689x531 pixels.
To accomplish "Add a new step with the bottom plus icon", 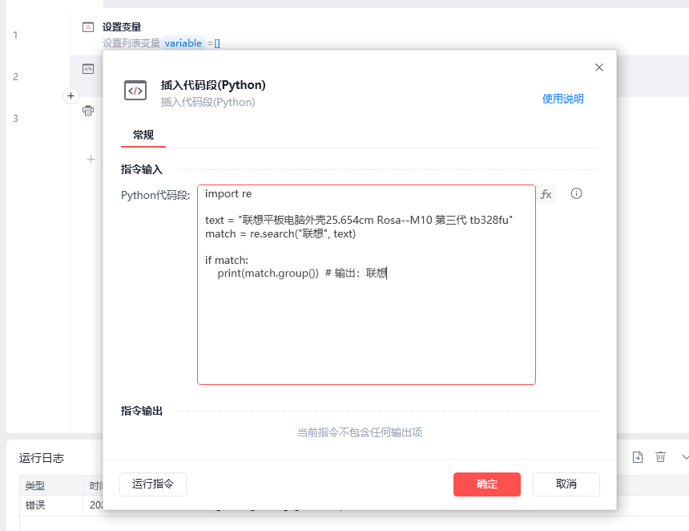I will 91,160.
